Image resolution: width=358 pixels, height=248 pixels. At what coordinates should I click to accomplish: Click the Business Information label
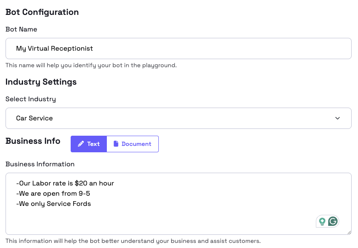[40, 164]
